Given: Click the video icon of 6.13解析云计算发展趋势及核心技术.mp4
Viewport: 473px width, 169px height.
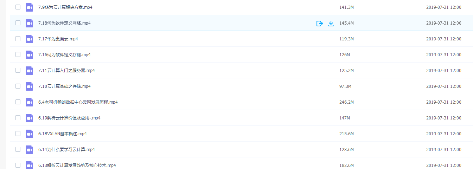Looking at the screenshot, I should coord(30,165).
